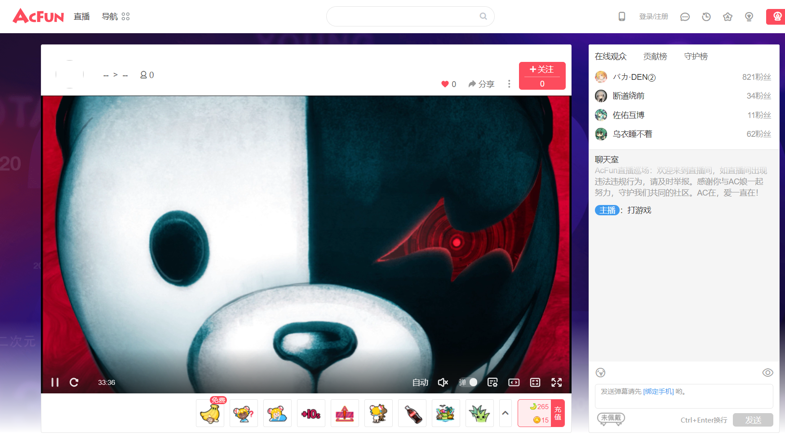Open the watch history clock icon
Screen dimensions: 785x436
(x=706, y=17)
